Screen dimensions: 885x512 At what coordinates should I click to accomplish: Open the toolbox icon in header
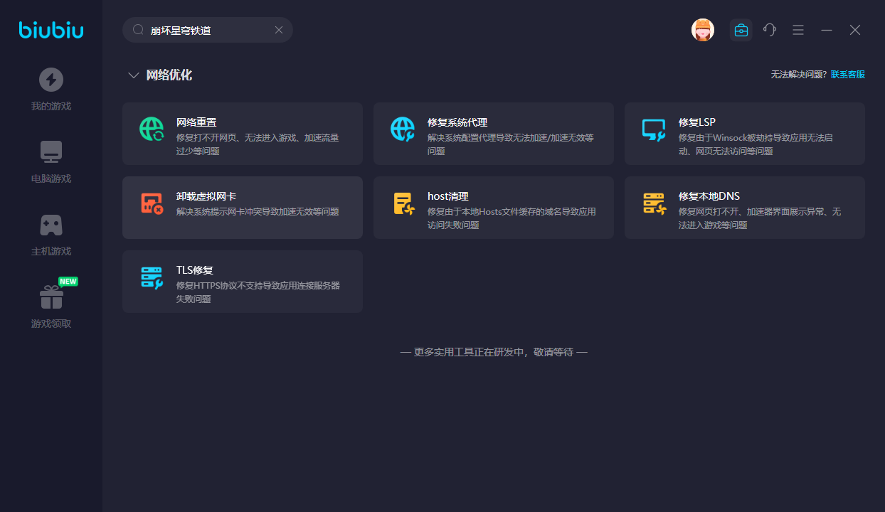coord(741,30)
